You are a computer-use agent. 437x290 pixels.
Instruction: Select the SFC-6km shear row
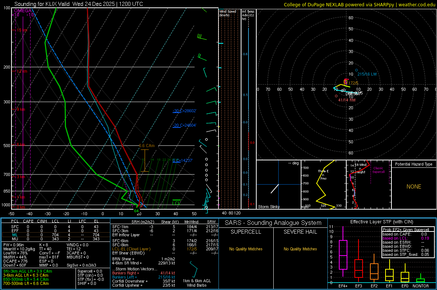[x=165, y=241]
